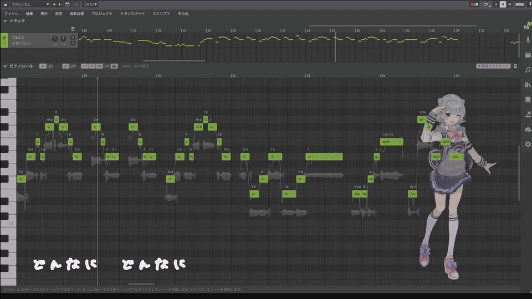The height and width of the screenshot is (299, 532).
Task: Toggle the waveform display icon
Action: click(x=99, y=66)
